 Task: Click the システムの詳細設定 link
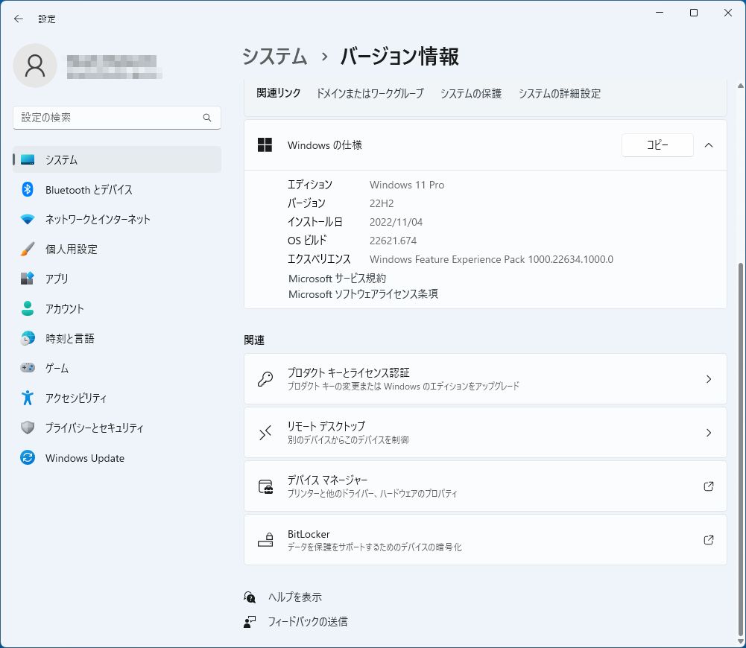559,94
